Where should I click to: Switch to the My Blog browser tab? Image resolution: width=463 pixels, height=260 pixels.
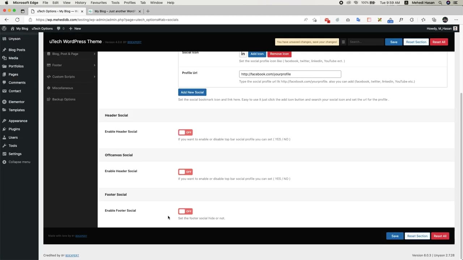(x=115, y=11)
